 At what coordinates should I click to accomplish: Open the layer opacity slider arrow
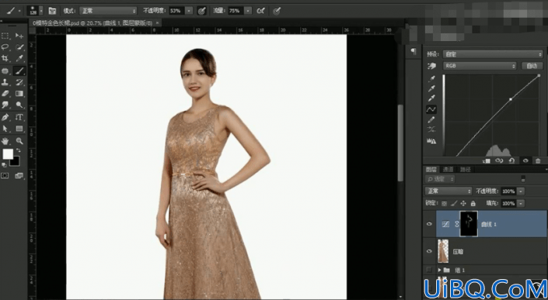pos(521,191)
